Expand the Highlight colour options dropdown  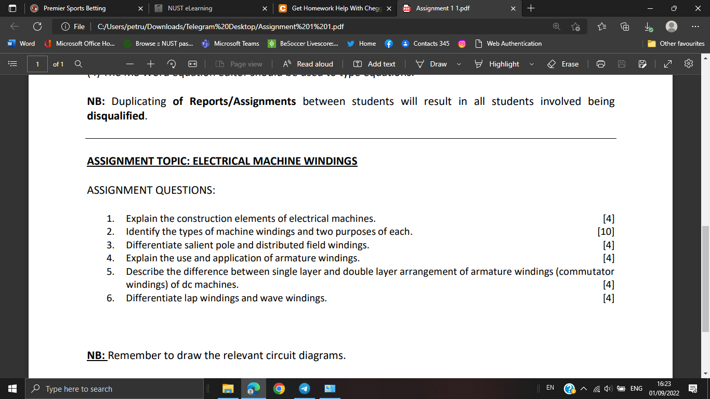531,64
